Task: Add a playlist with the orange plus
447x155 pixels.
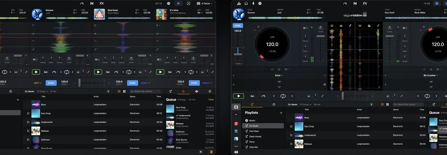Action: coord(281,113)
